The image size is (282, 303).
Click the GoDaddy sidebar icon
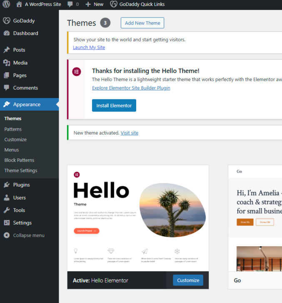7,20
